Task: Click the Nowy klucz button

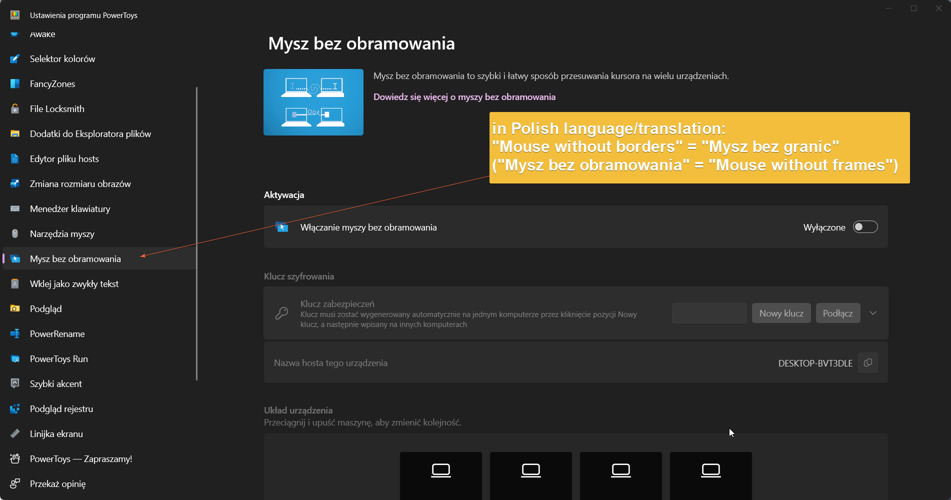Action: tap(781, 313)
